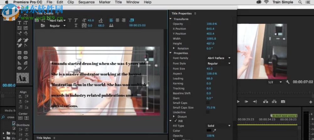Select the Wedge shape tool
The width and height of the screenshot is (314, 140).
(x=19, y=63)
